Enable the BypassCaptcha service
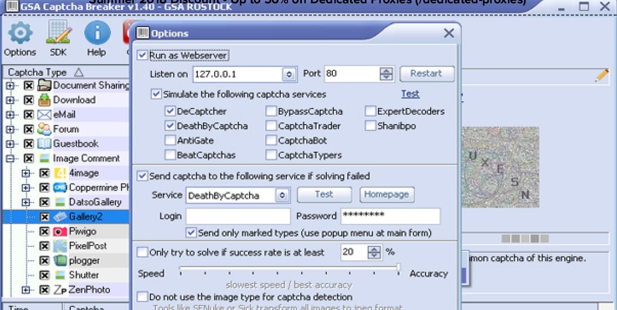 click(271, 111)
